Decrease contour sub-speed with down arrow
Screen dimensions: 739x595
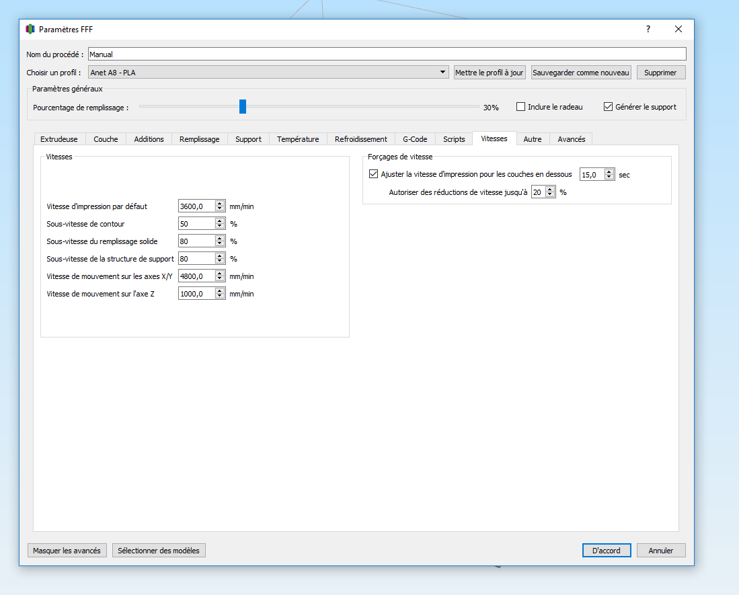click(220, 227)
